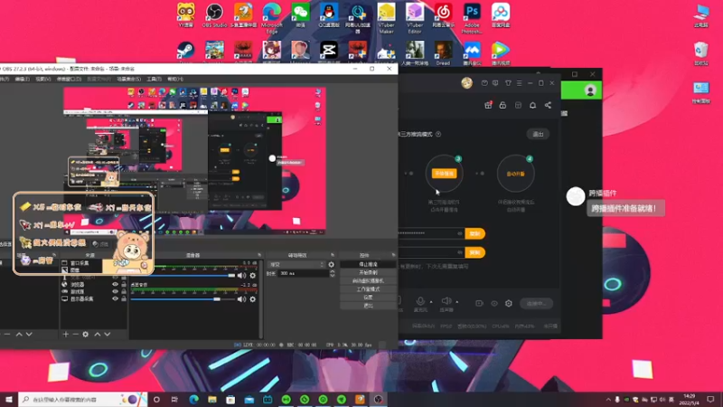Open OBS Studio desktop shortcut
The image size is (723, 407).
(214, 15)
